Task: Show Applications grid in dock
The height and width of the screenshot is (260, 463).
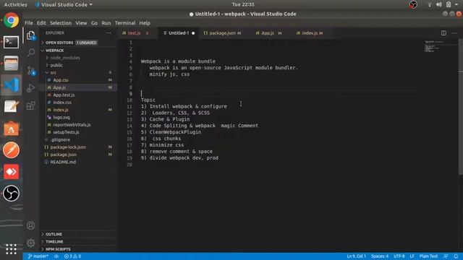Action: 12,249
